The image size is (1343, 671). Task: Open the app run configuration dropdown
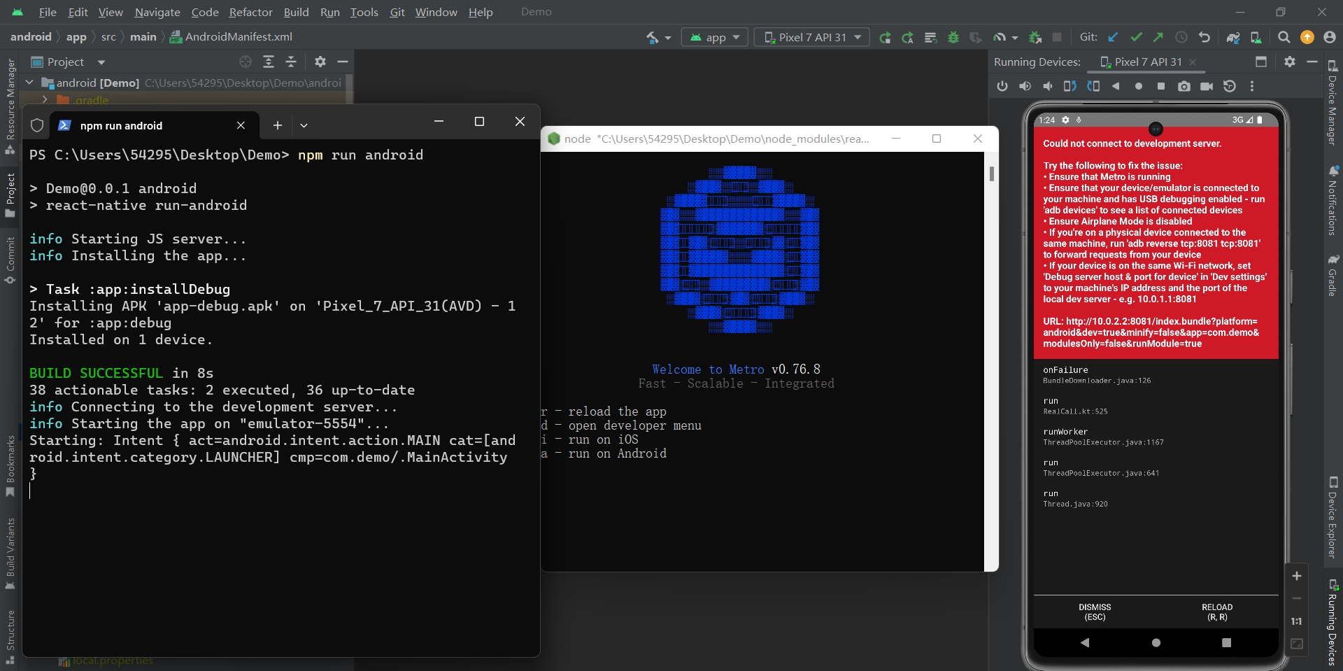(716, 37)
